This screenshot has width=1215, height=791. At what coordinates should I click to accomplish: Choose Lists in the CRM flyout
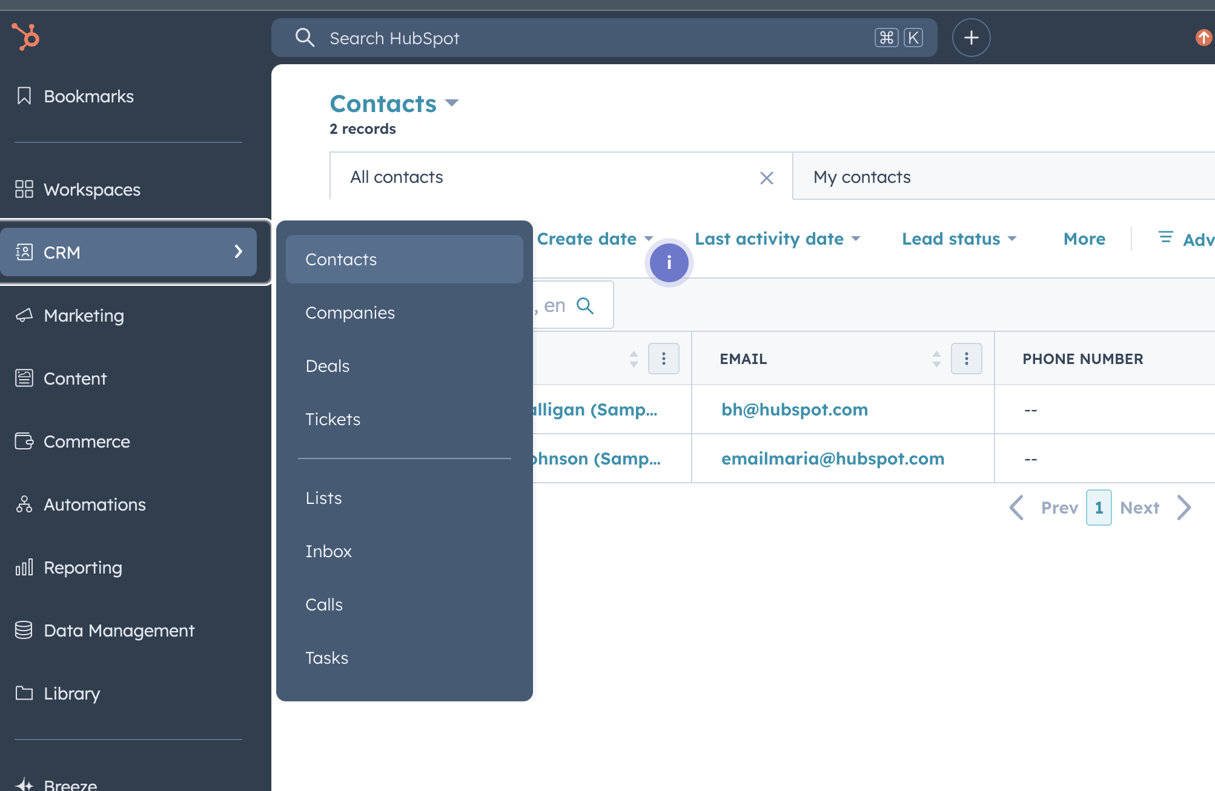404,498
